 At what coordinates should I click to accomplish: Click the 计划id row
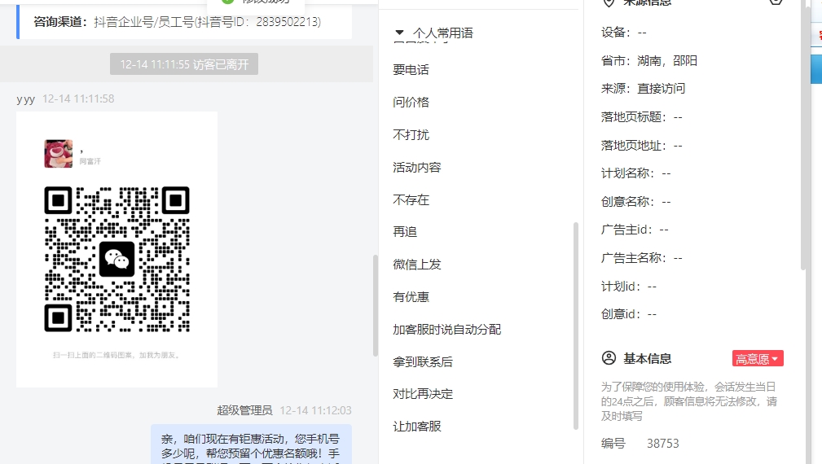(x=629, y=286)
